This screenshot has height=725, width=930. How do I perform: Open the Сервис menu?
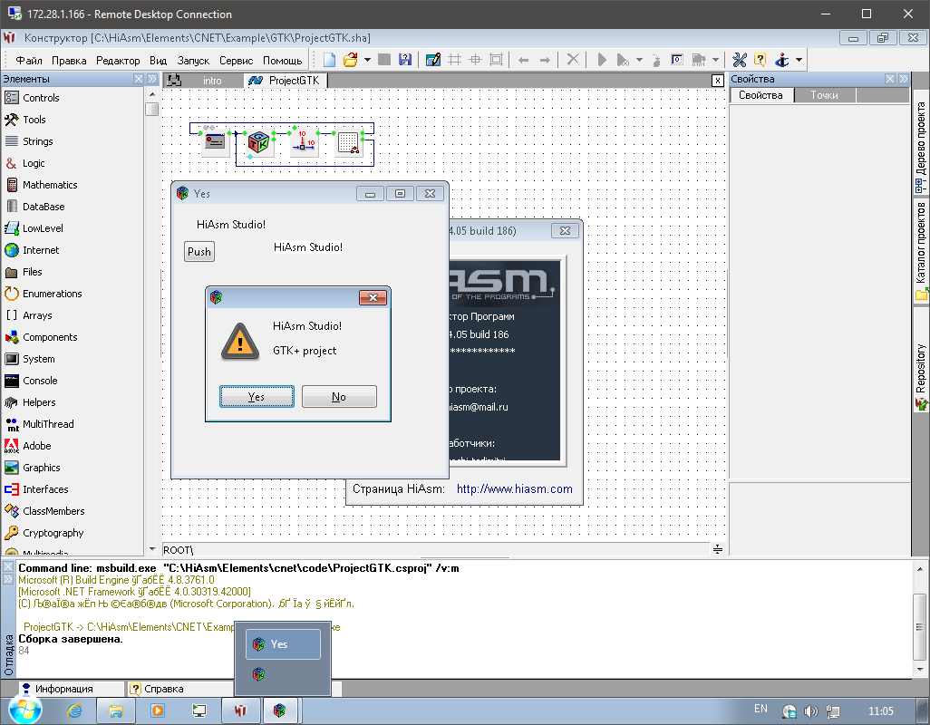(x=236, y=61)
